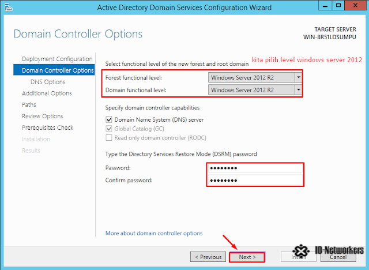Select the Forest functional level combo box value
369x270 pixels.
tap(251, 77)
